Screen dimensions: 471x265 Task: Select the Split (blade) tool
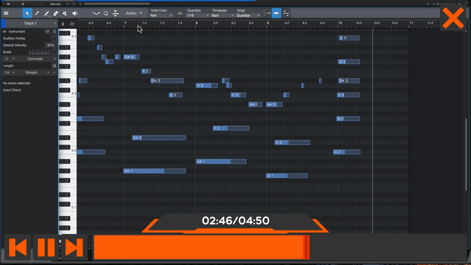[x=37, y=13]
